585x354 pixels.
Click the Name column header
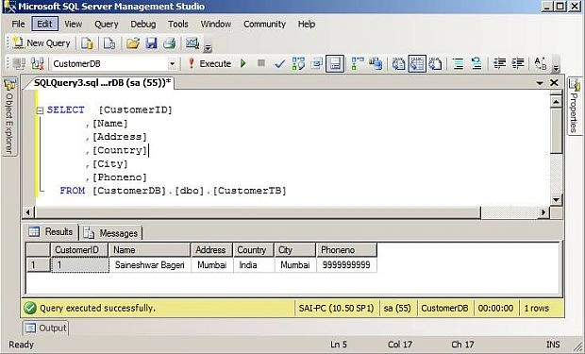coord(150,250)
